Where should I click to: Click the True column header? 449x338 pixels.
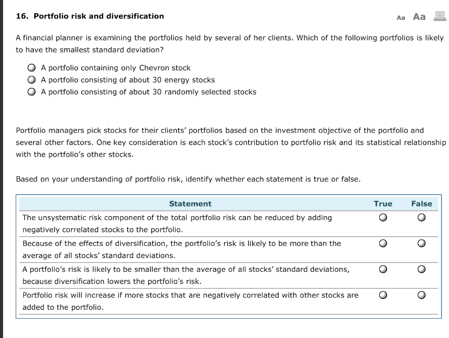[383, 203]
